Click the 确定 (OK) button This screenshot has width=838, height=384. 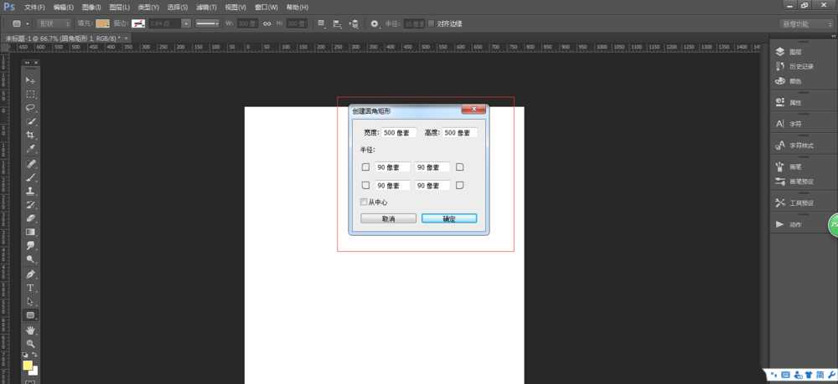(x=449, y=218)
